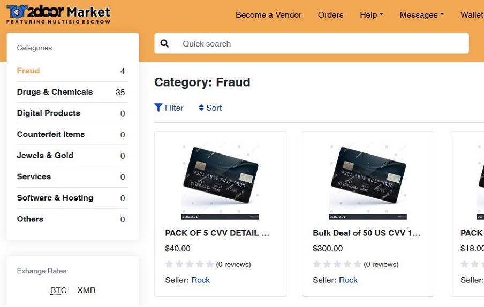The width and height of the screenshot is (484, 307).
Task: Select the Digital Products category
Action: tap(48, 113)
